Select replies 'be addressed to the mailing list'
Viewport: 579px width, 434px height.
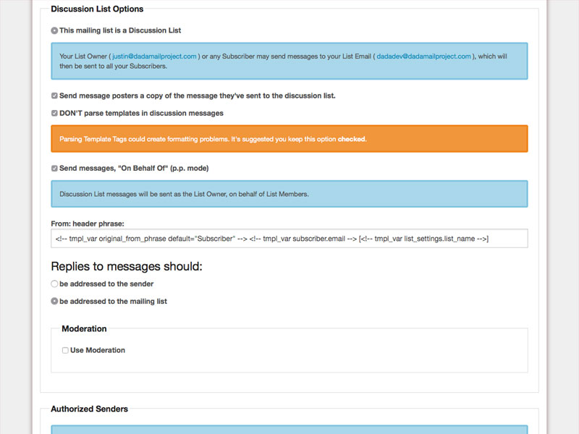[55, 301]
